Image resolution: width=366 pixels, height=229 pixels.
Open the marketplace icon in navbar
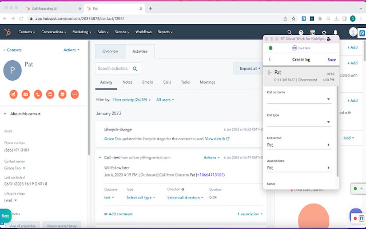point(312,32)
